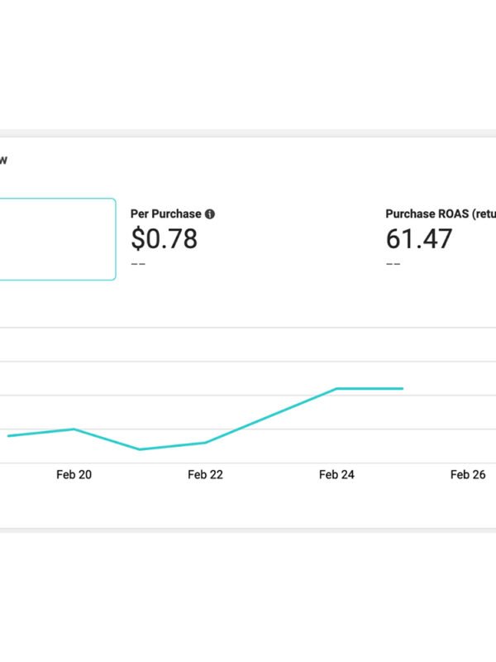Screen dimensions: 496x662
Task: Click the Feb 26 axis label
Action: (468, 474)
